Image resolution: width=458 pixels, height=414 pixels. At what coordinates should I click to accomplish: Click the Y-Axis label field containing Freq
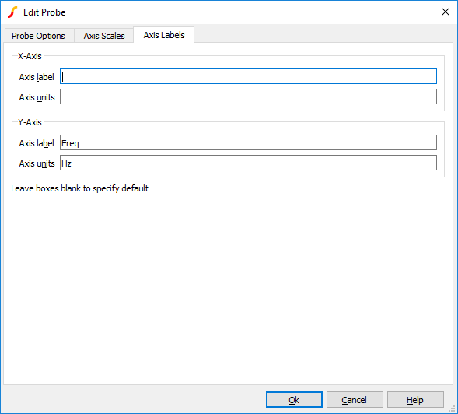click(x=248, y=142)
